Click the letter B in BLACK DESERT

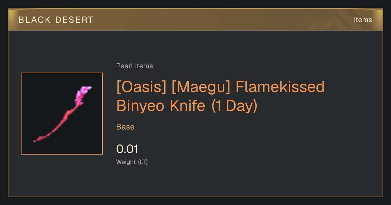point(21,20)
